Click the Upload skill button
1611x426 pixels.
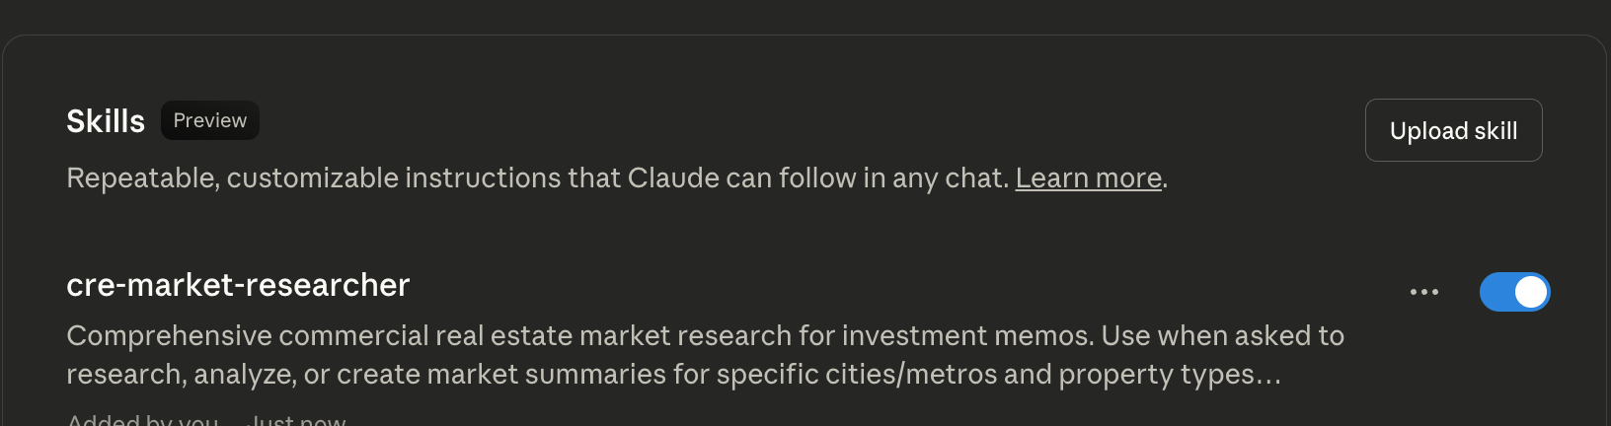1453,130
